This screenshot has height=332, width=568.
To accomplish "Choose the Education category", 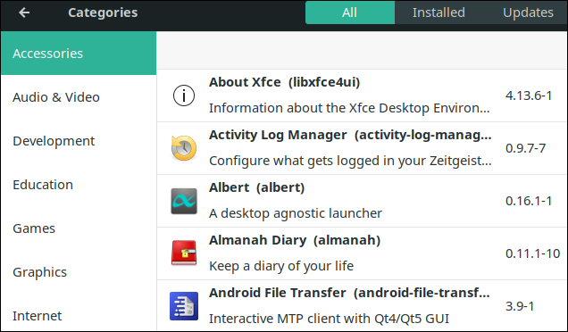I will pyautogui.click(x=79, y=185).
